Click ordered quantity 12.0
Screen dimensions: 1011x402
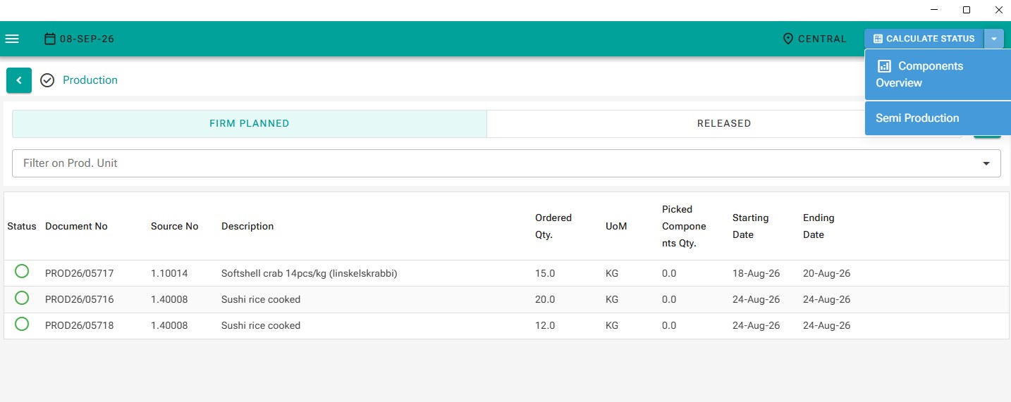coord(545,325)
